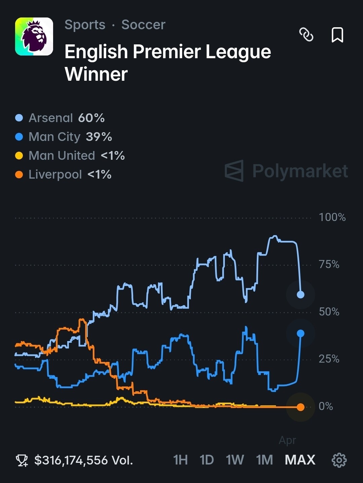Open the Sports category link
Image resolution: width=363 pixels, height=483 pixels.
point(85,25)
